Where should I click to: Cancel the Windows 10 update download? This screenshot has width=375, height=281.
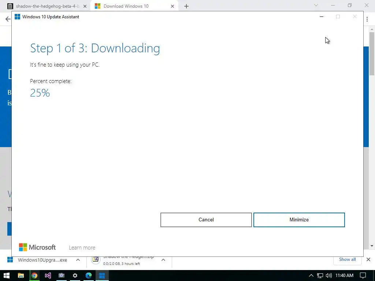pyautogui.click(x=206, y=220)
